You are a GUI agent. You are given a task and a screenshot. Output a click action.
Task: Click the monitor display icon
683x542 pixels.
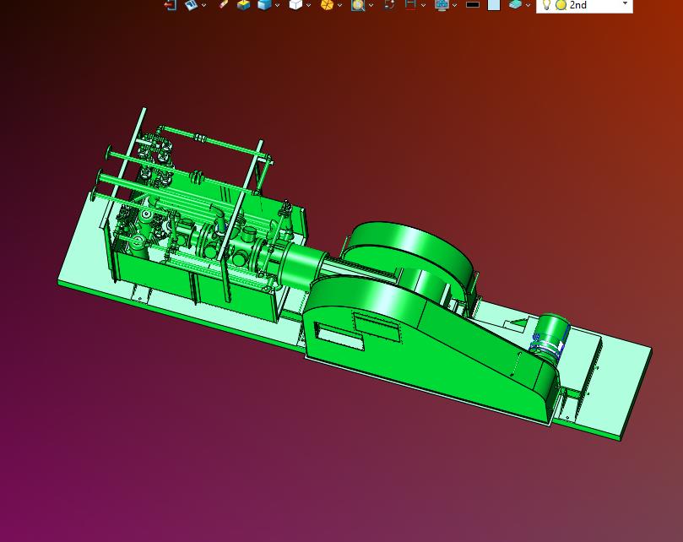441,4
